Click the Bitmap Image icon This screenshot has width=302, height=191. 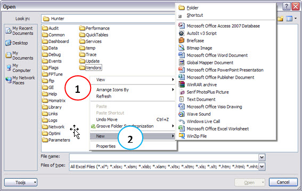tap(182, 48)
